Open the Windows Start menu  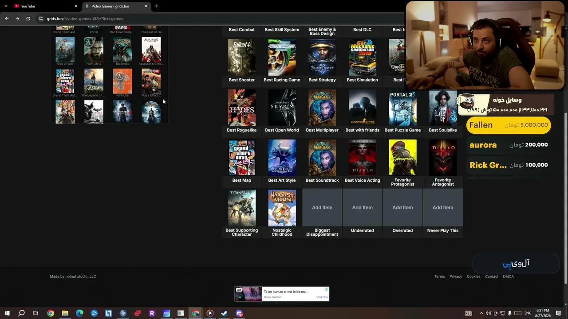[x=7, y=313]
